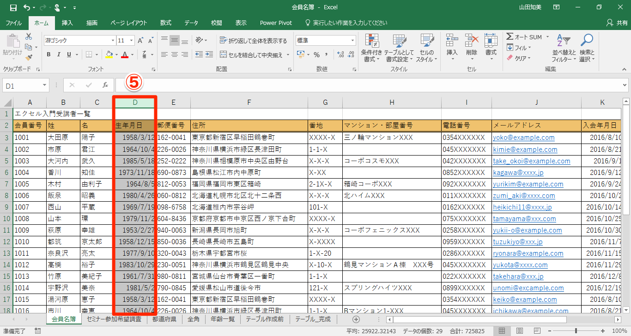This screenshot has height=336, width=631.
Task: Open the font size dropdown
Action: (x=132, y=41)
